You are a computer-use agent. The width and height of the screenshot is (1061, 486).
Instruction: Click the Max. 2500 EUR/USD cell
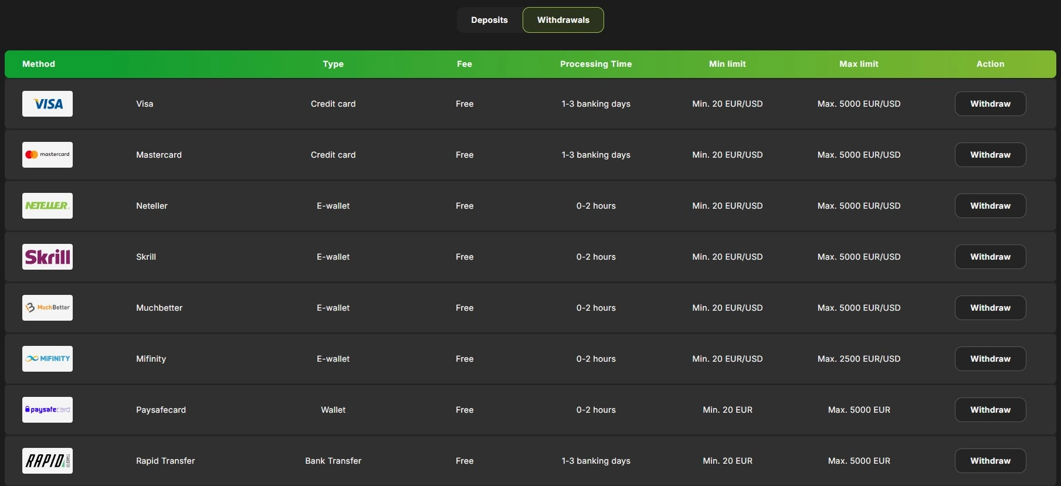coord(859,359)
